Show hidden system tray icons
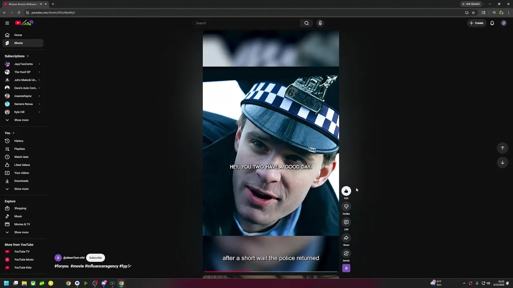 (x=464, y=283)
